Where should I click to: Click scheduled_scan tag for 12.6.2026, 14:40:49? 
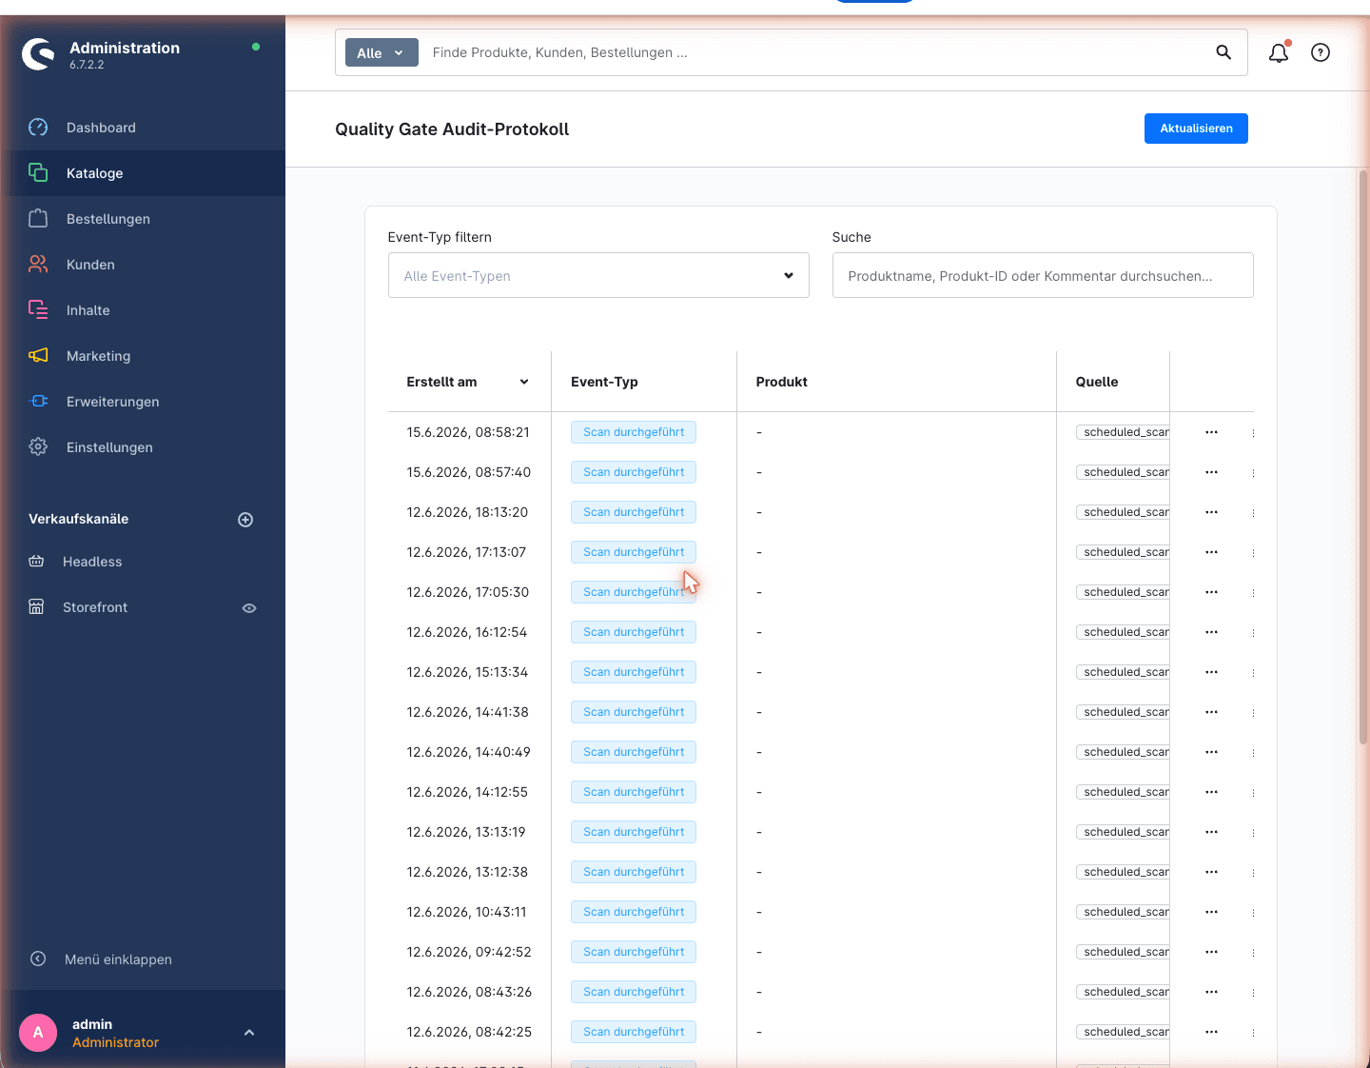(1123, 752)
